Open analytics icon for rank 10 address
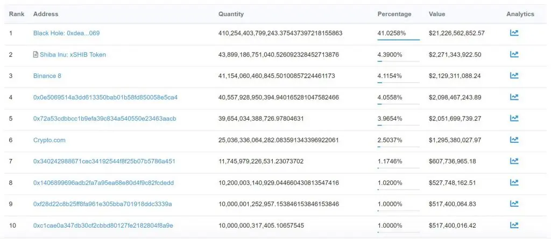 pos(514,226)
